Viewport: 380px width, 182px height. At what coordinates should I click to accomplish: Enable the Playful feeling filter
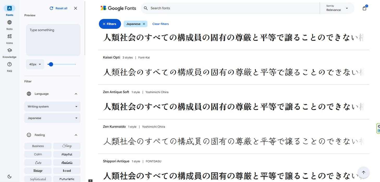click(x=67, y=154)
